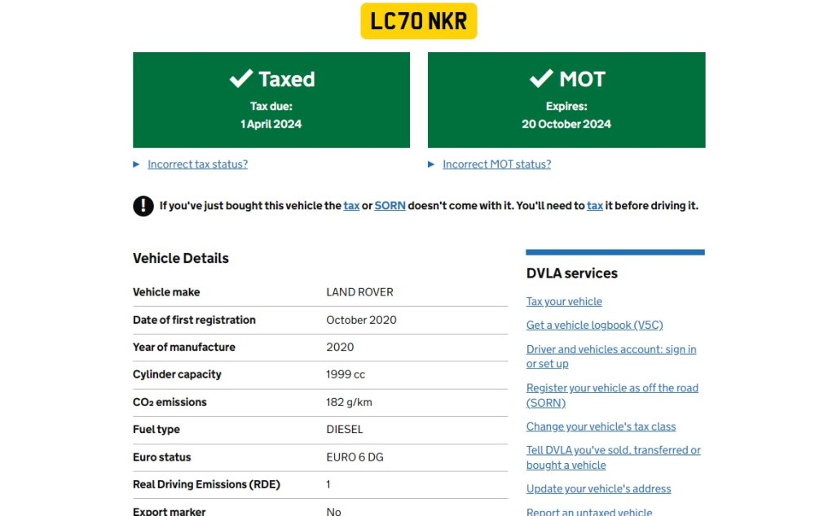Open Get a vehicle logbook (V5C) link

[595, 325]
